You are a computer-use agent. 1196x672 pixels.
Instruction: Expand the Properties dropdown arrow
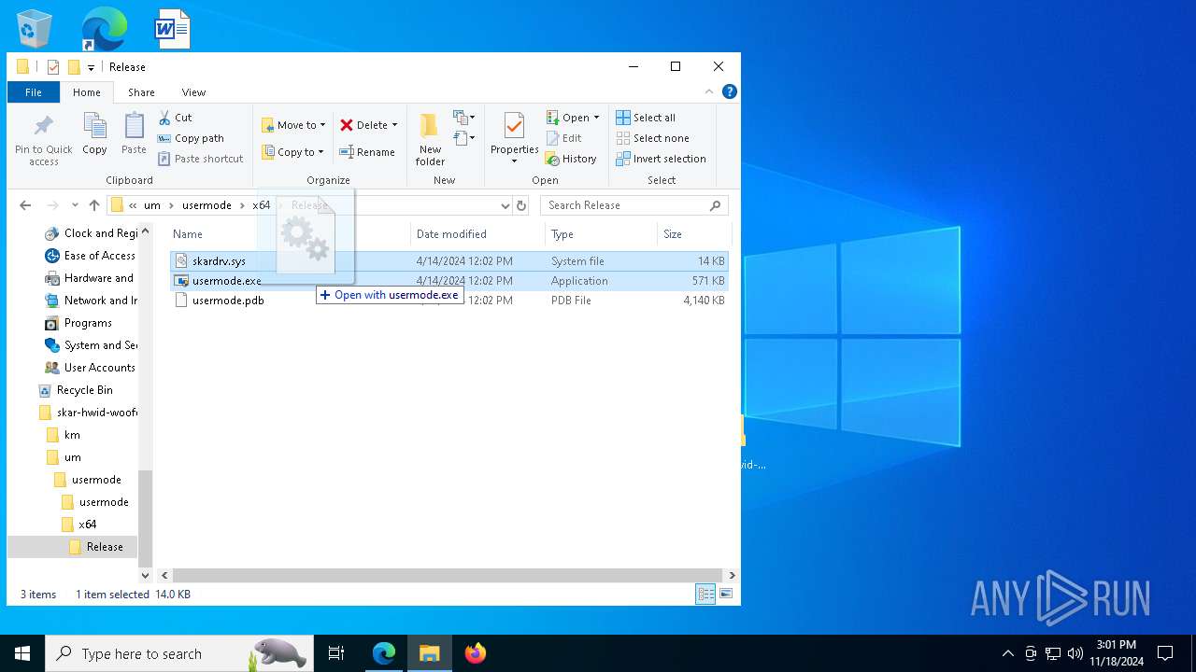pos(514,161)
